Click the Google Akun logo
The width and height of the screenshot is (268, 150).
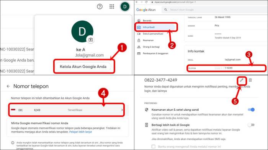[146, 10]
